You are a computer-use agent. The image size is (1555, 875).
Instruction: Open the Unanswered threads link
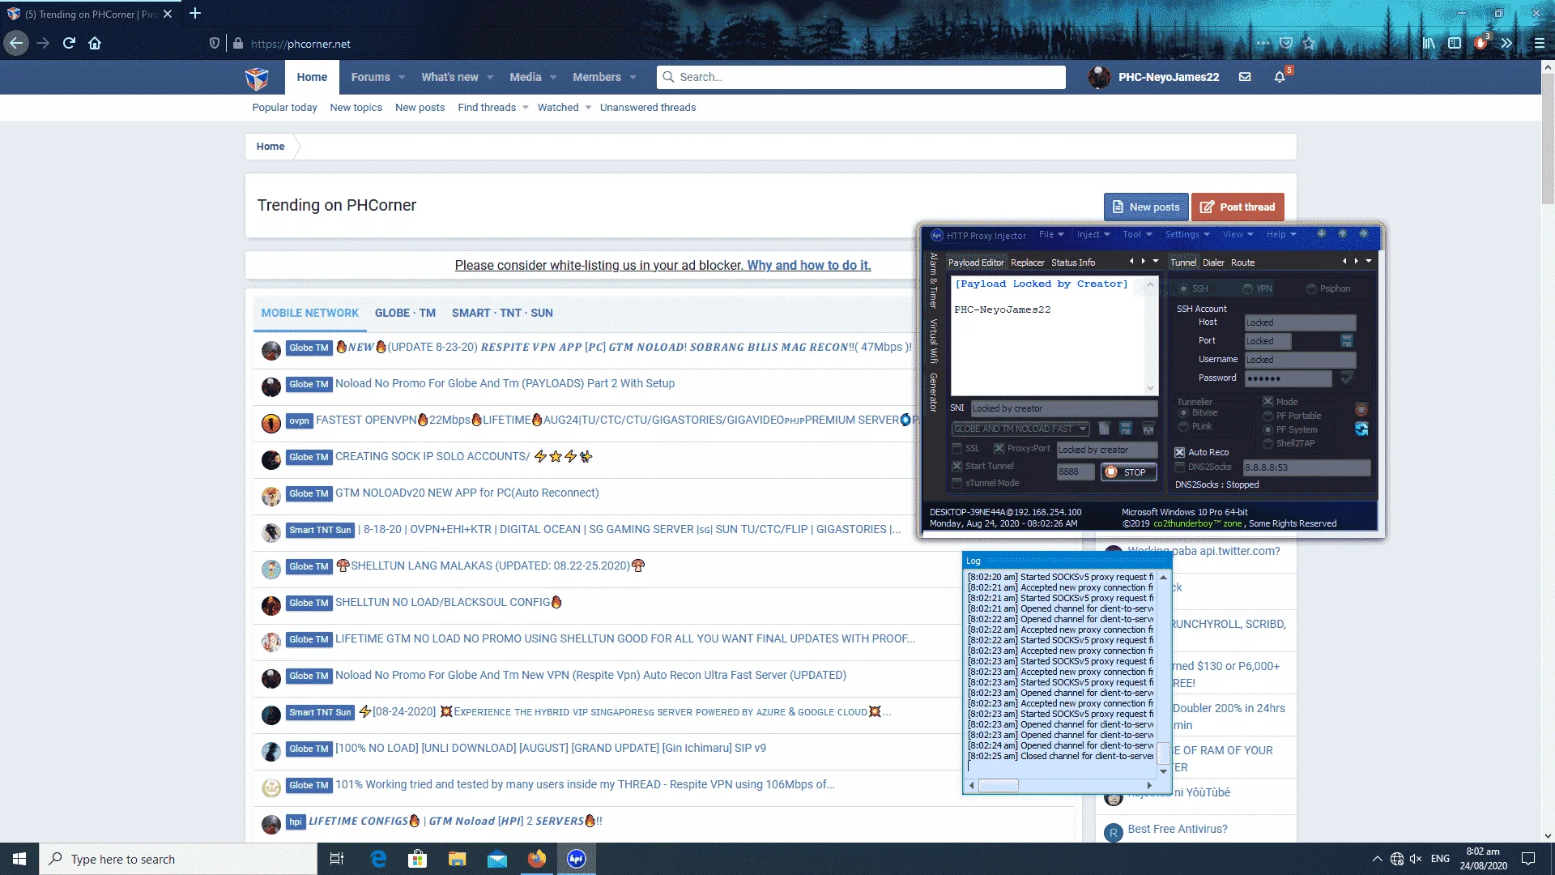coord(648,108)
